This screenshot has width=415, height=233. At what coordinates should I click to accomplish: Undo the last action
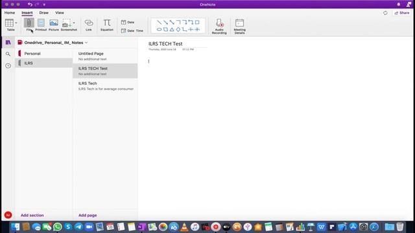pyautogui.click(x=30, y=5)
